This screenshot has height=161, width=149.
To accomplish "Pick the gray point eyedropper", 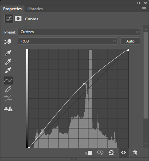I will click(x=8, y=62).
